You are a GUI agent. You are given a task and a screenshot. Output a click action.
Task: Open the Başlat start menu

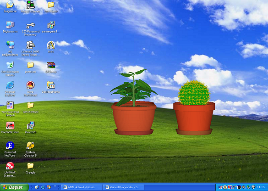(14, 187)
